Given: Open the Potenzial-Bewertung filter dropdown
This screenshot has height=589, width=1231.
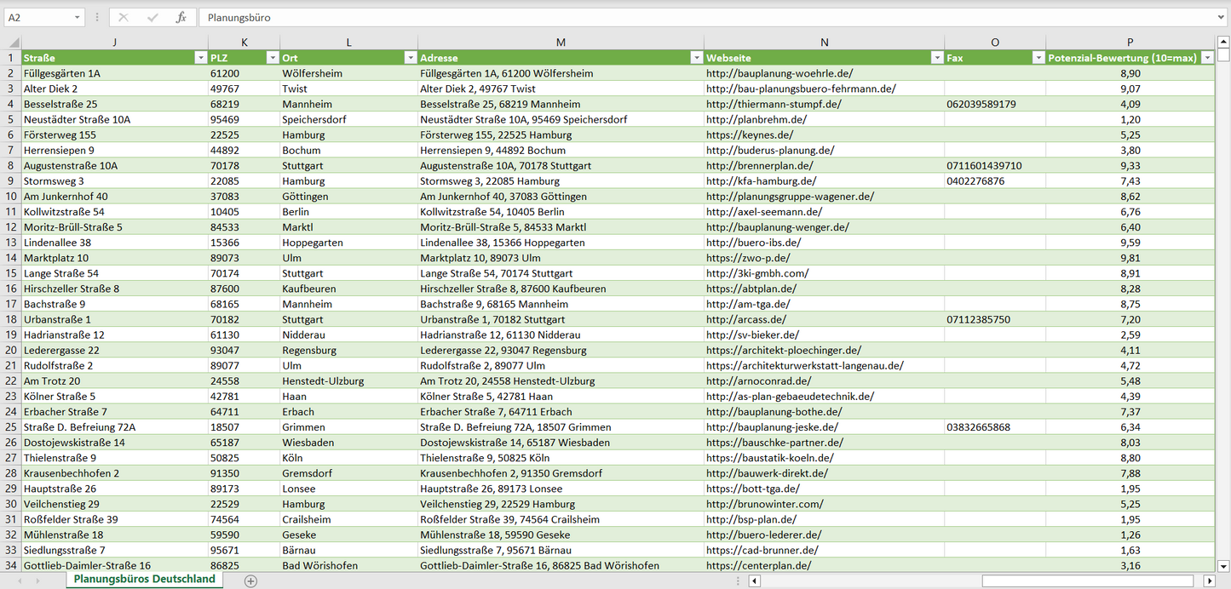Looking at the screenshot, I should [x=1207, y=58].
